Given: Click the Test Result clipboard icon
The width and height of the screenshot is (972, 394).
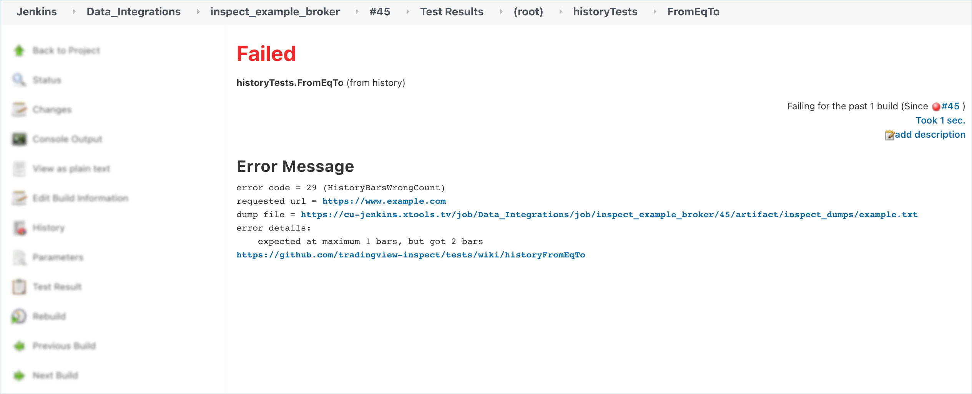Looking at the screenshot, I should tap(19, 287).
